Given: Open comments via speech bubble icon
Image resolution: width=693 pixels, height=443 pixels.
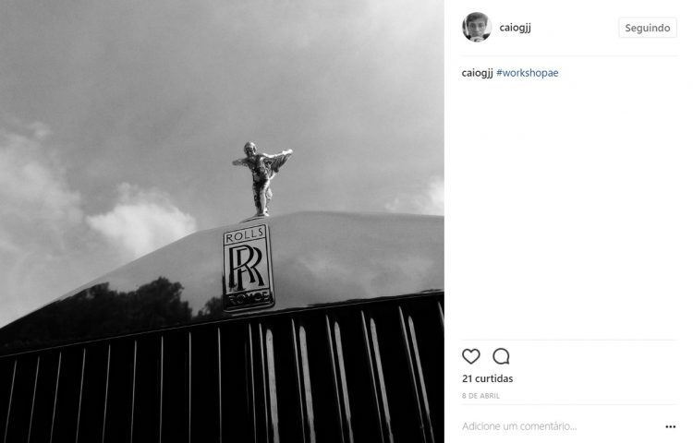Looking at the screenshot, I should (x=501, y=356).
